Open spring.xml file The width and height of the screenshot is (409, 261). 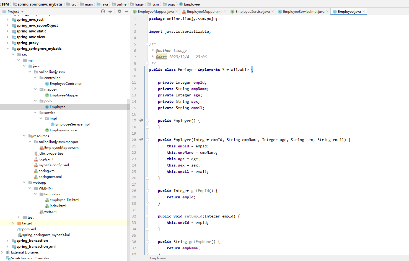tap(45, 171)
